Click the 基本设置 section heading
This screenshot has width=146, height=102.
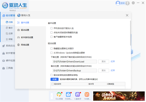(x=52, y=23)
